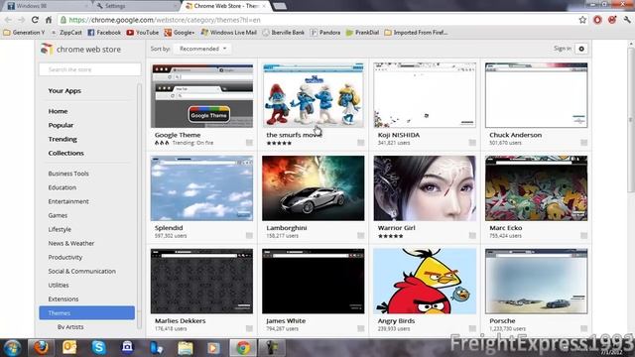This screenshot has height=357, width=635.
Task: Open YouTube bookmark in bookmarks bar
Action: pyautogui.click(x=143, y=33)
